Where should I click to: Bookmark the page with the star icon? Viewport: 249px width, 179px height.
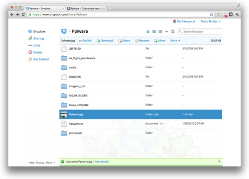[x=211, y=14]
